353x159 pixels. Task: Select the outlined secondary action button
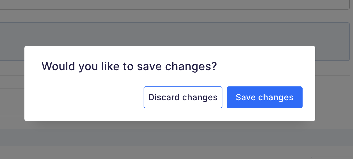183,97
